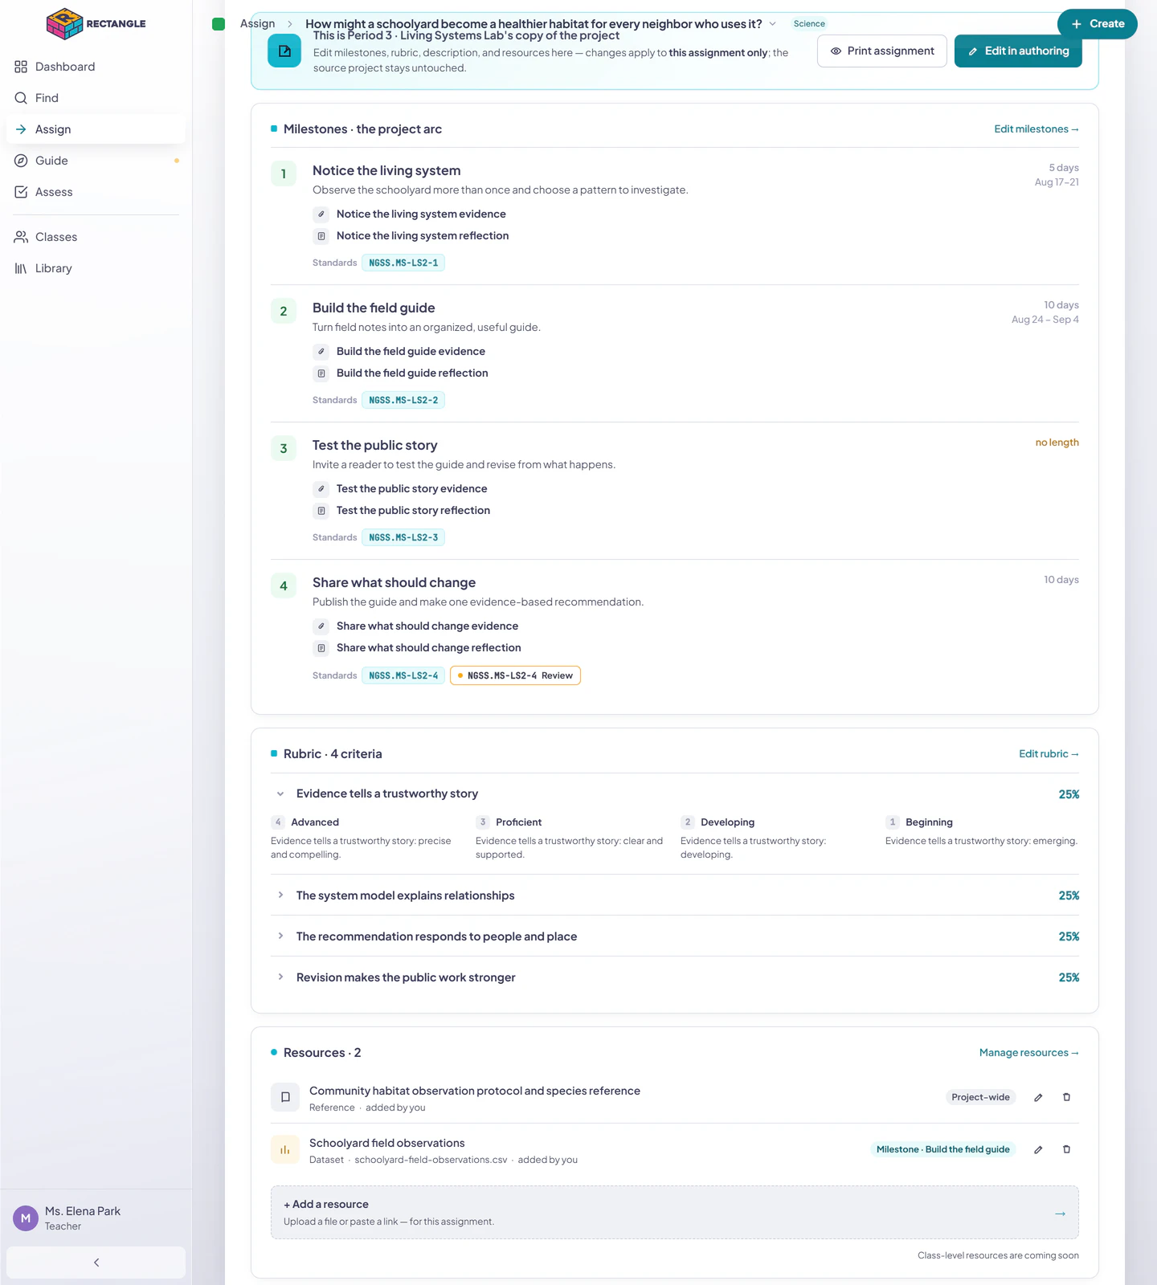Click Edit in authoring
This screenshot has width=1157, height=1285.
[1018, 51]
